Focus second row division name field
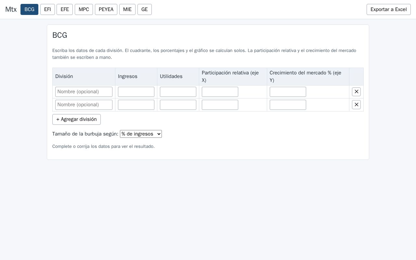 pyautogui.click(x=84, y=105)
